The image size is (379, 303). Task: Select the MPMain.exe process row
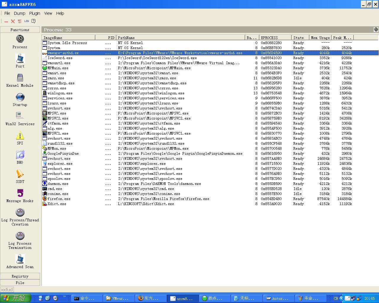210,68
